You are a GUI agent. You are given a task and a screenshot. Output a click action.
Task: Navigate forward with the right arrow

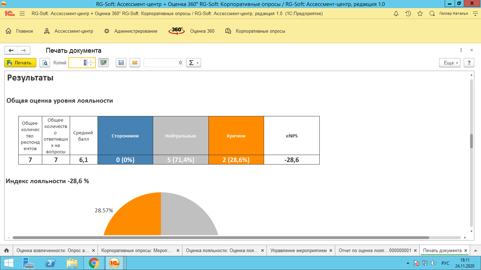click(24, 50)
